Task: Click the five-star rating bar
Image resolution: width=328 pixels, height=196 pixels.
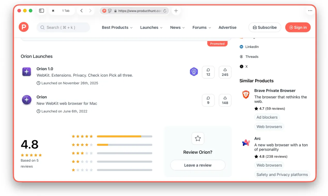Action: pyautogui.click(x=124, y=136)
